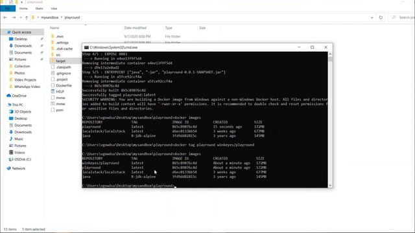Open Desktop under This PC
The width and height of the screenshot is (415, 233).
[x=21, y=118]
